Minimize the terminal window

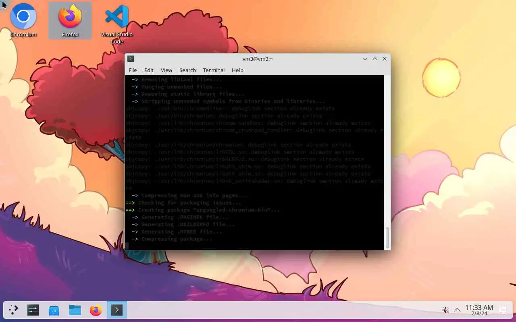(365, 59)
